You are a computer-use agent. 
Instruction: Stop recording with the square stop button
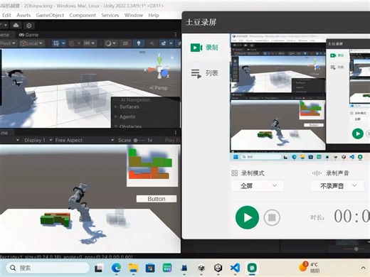point(272,217)
